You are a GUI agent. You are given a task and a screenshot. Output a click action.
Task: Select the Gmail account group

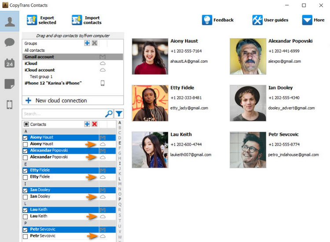(73, 57)
